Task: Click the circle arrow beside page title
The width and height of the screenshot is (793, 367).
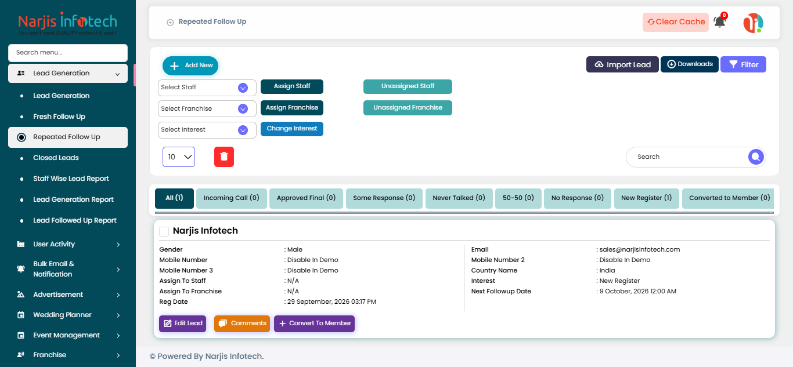Action: pyautogui.click(x=170, y=23)
